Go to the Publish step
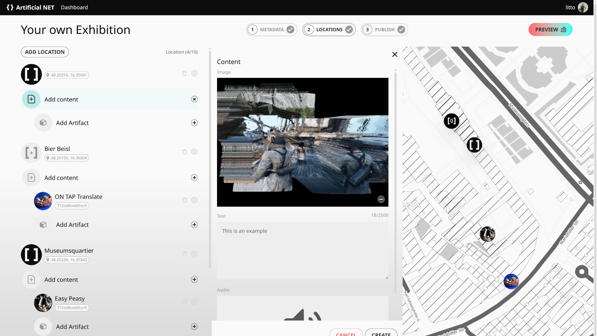This screenshot has height=336, width=597. 384,30
